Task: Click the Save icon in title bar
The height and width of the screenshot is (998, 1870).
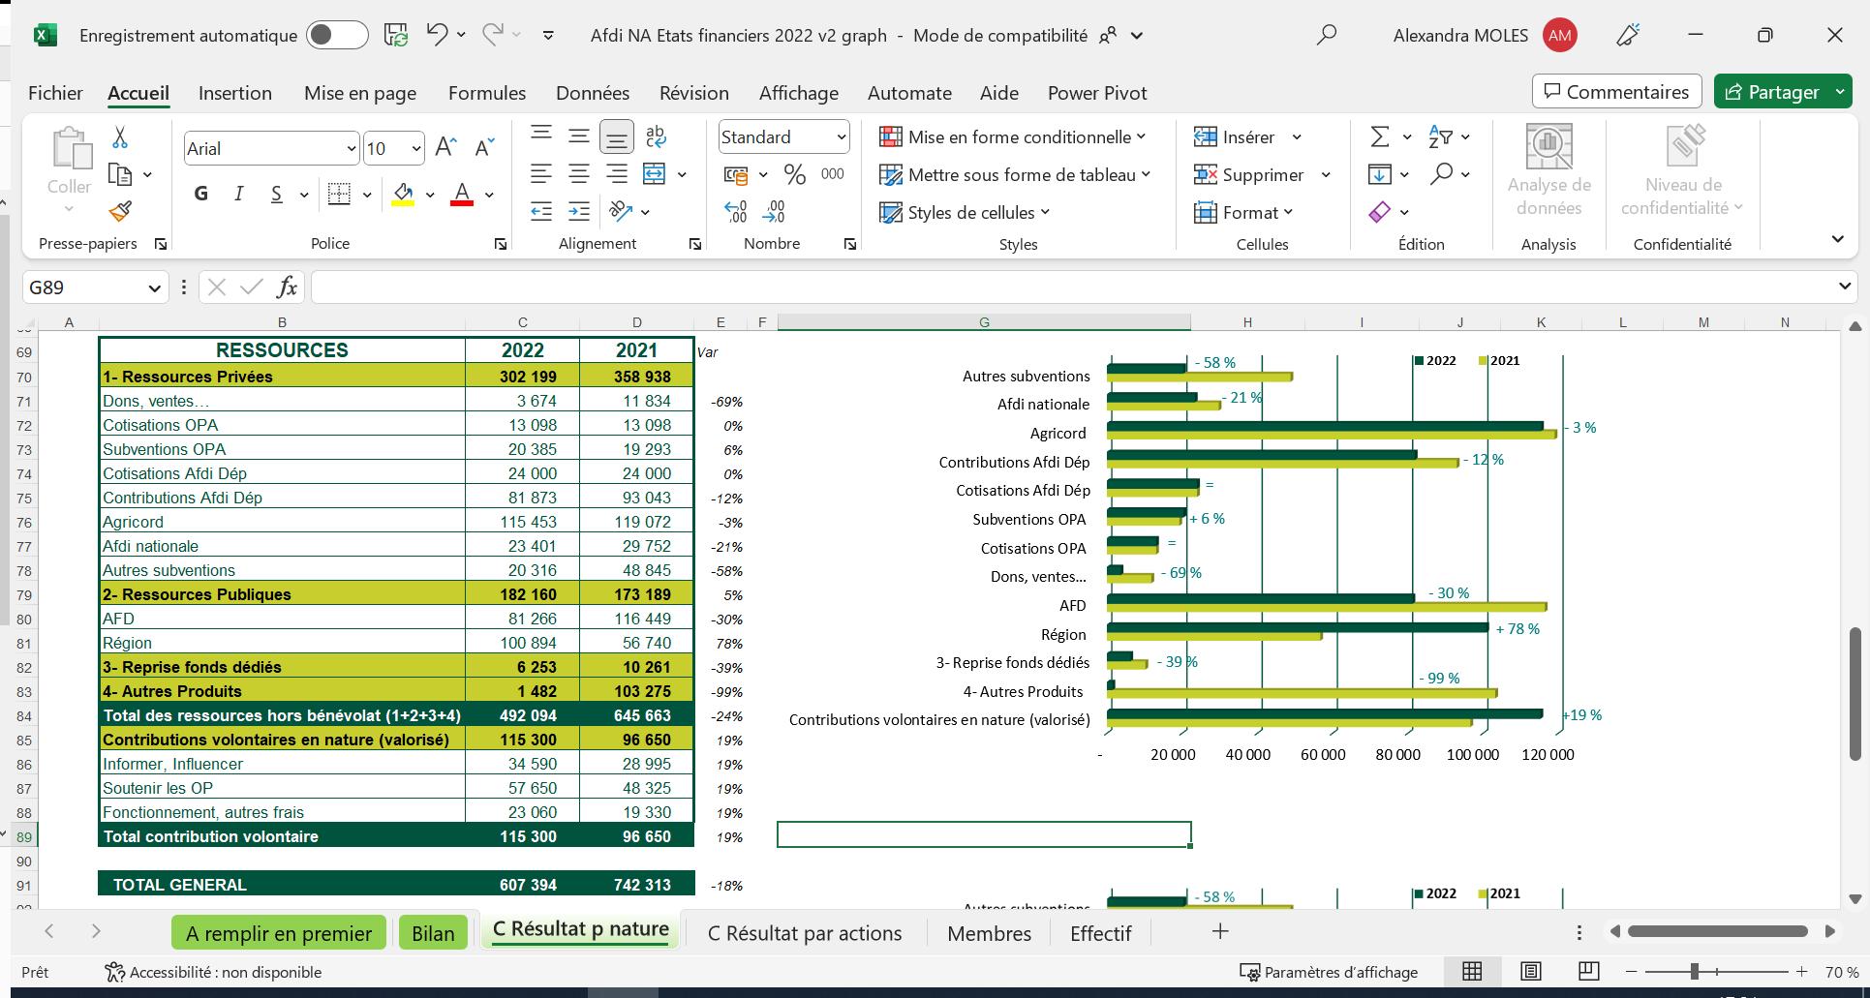Action: pyautogui.click(x=396, y=36)
